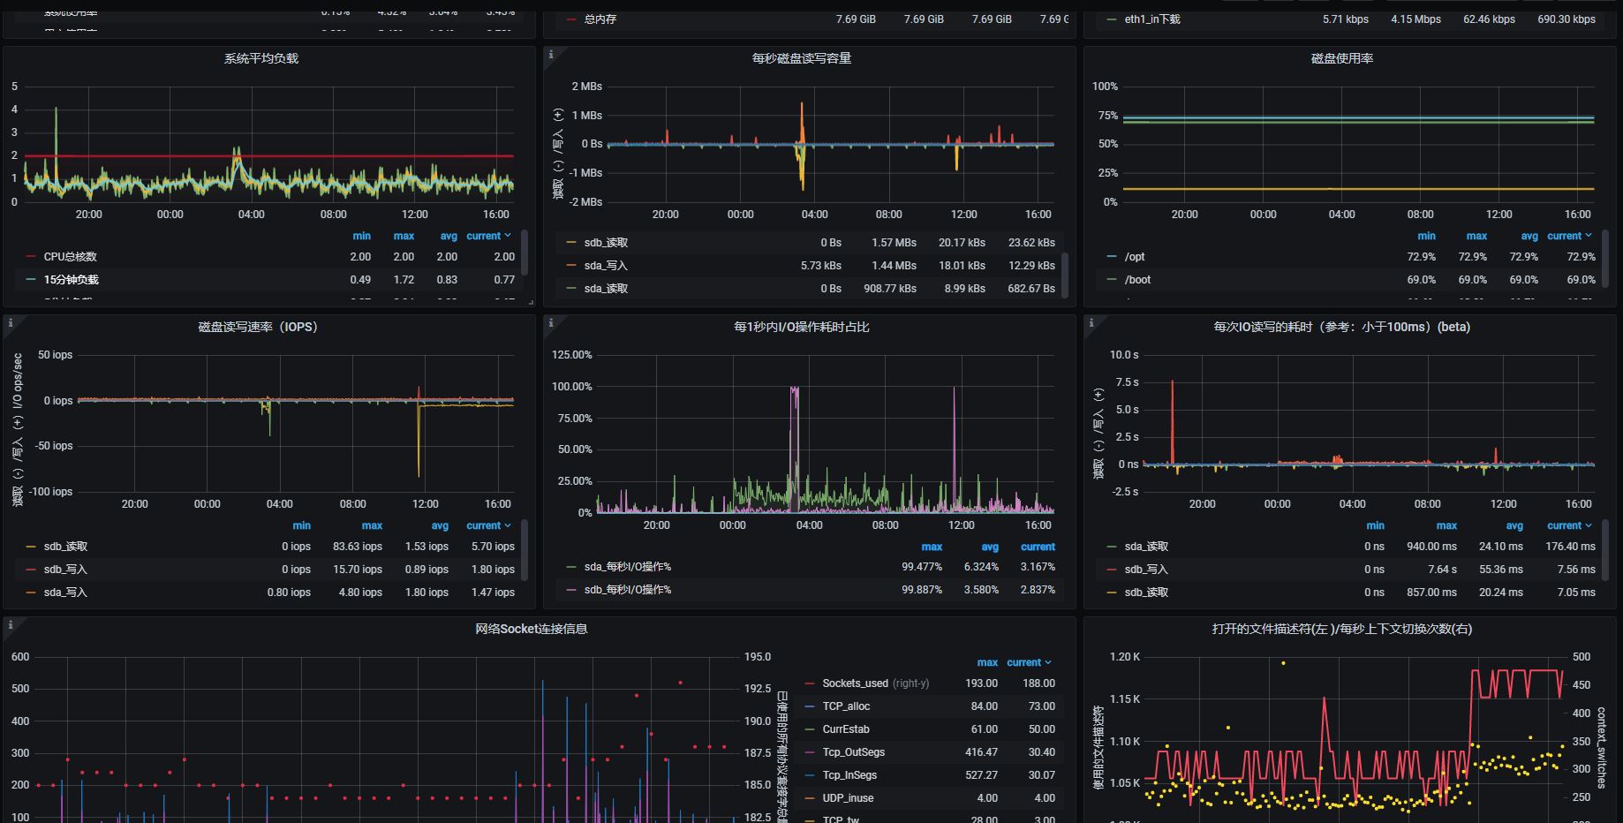Image resolution: width=1623 pixels, height=823 pixels.
Task: Open the 系统平均负载 panel title menu
Action: click(x=261, y=58)
